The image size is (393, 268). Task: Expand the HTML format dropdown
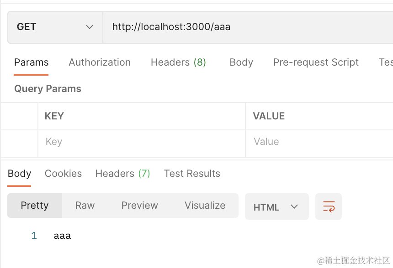276,207
